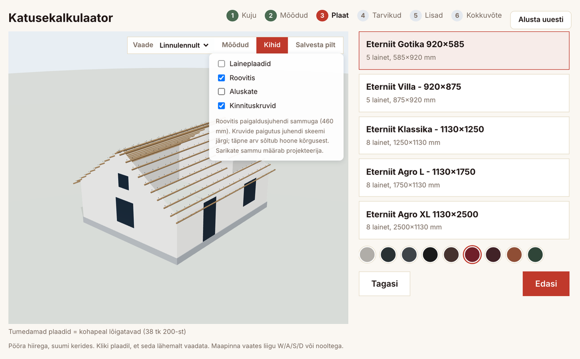The width and height of the screenshot is (580, 359).
Task: Open step 5 Lisad
Action: click(x=426, y=15)
